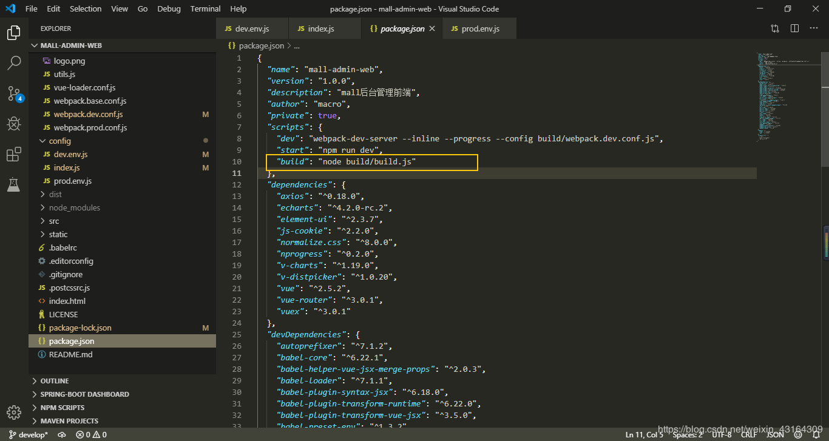Collapse the MALL-ADMIN-WEB project root
The width and height of the screenshot is (829, 441).
click(122, 45)
